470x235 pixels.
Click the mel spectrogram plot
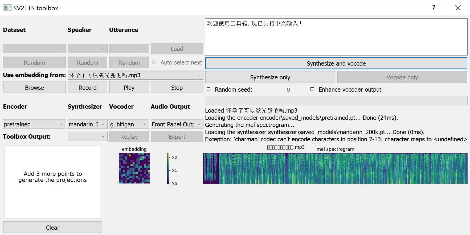[335, 168]
